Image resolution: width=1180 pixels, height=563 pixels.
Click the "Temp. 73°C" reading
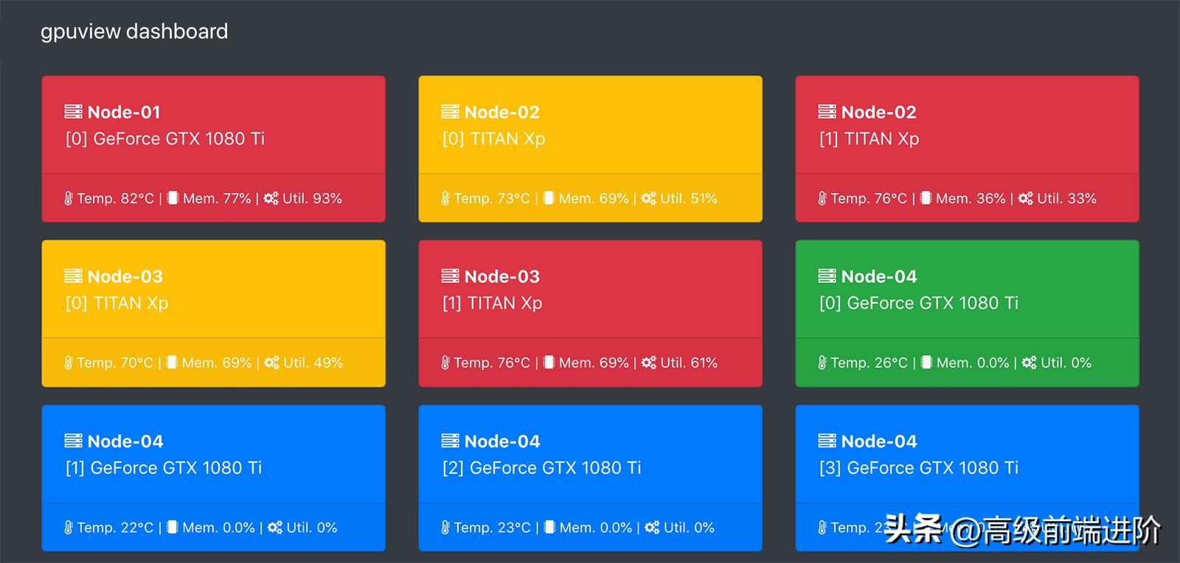(x=492, y=198)
